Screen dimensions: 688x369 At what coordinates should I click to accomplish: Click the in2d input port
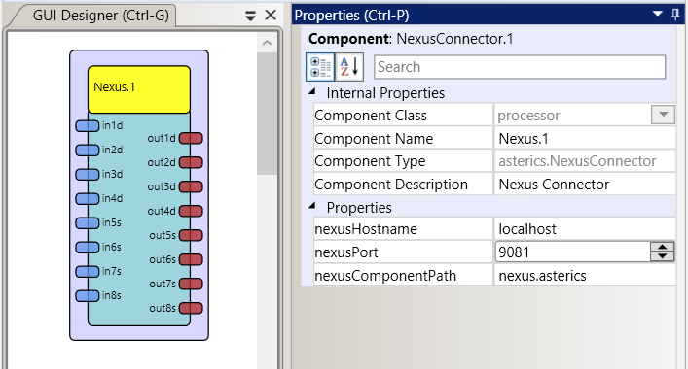pyautogui.click(x=88, y=151)
